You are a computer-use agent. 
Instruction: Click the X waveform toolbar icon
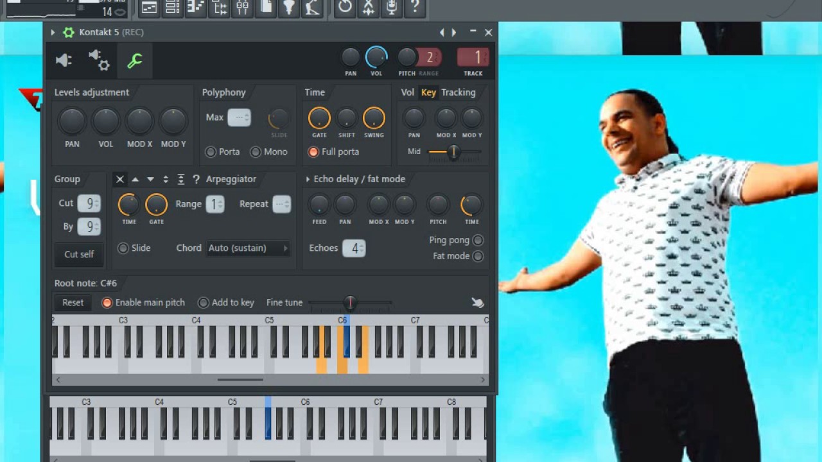coord(368,8)
